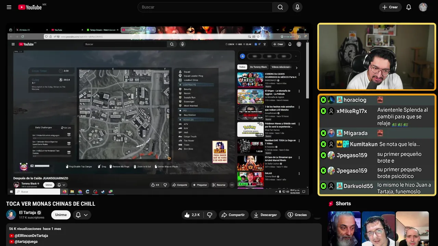This screenshot has height=246, width=438.
Task: In the streamed page, open options for ICEBERG De CASOS
Action: coord(299,74)
